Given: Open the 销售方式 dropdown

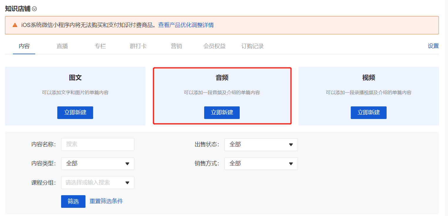Looking at the screenshot, I should click(261, 164).
